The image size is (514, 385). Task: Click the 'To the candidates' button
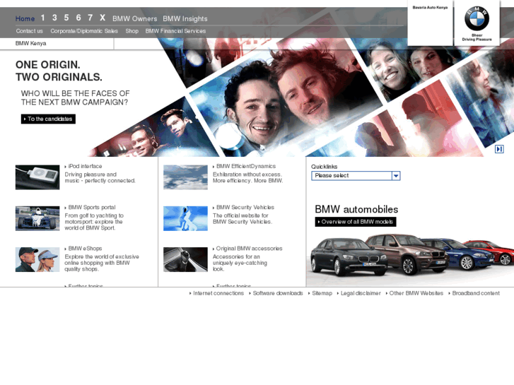click(48, 119)
